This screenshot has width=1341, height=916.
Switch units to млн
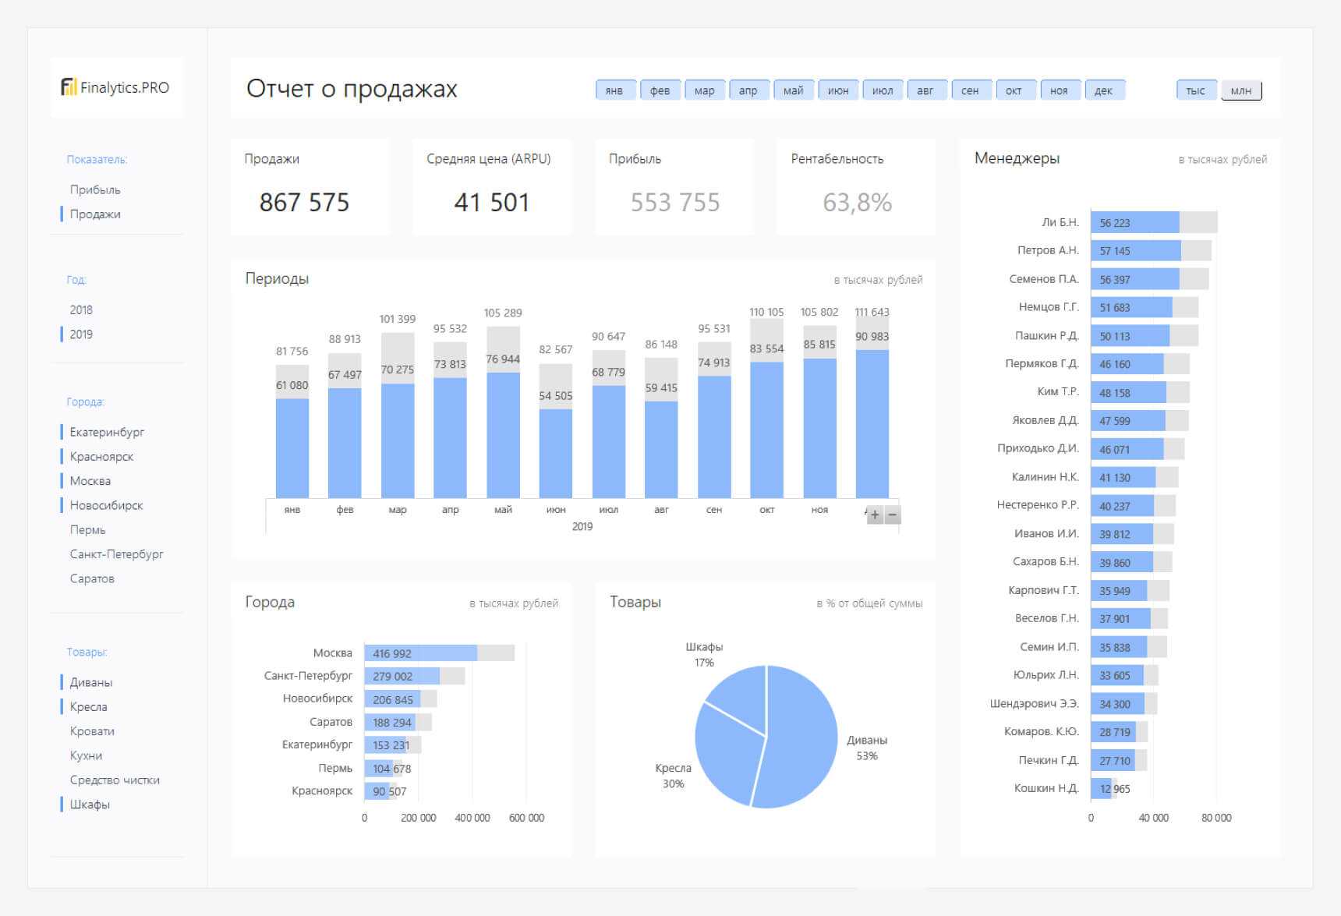click(x=1241, y=90)
